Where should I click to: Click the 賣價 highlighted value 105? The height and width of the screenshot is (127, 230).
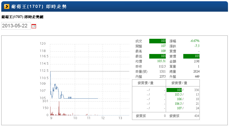pyautogui.click(x=191, y=56)
